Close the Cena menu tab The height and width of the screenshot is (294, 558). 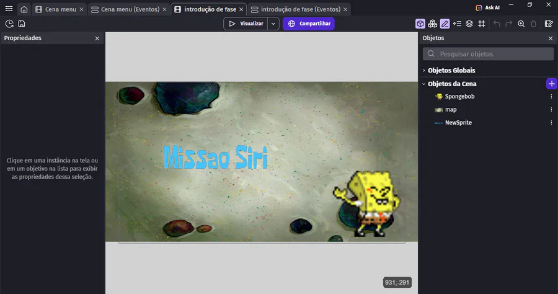click(x=81, y=9)
